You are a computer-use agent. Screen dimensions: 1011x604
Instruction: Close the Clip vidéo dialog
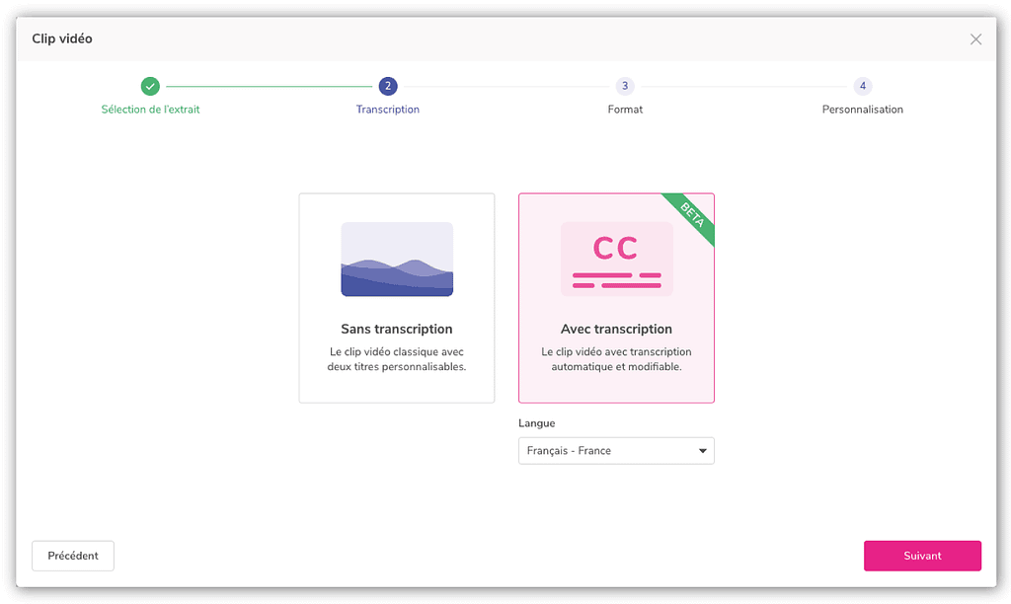click(x=975, y=39)
